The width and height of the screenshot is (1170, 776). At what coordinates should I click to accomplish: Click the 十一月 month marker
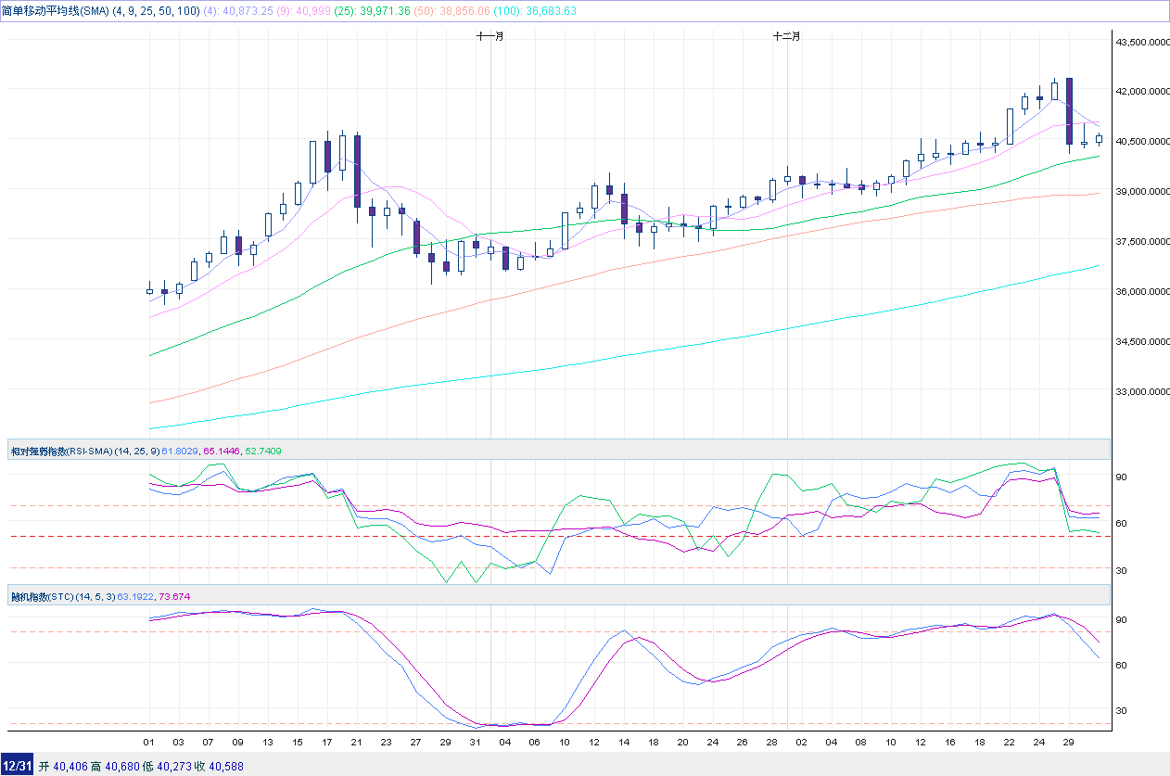pyautogui.click(x=490, y=36)
